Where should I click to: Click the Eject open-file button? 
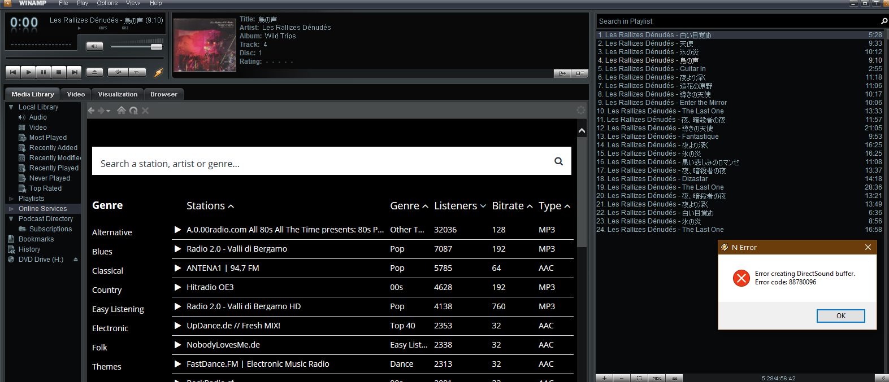click(x=94, y=72)
